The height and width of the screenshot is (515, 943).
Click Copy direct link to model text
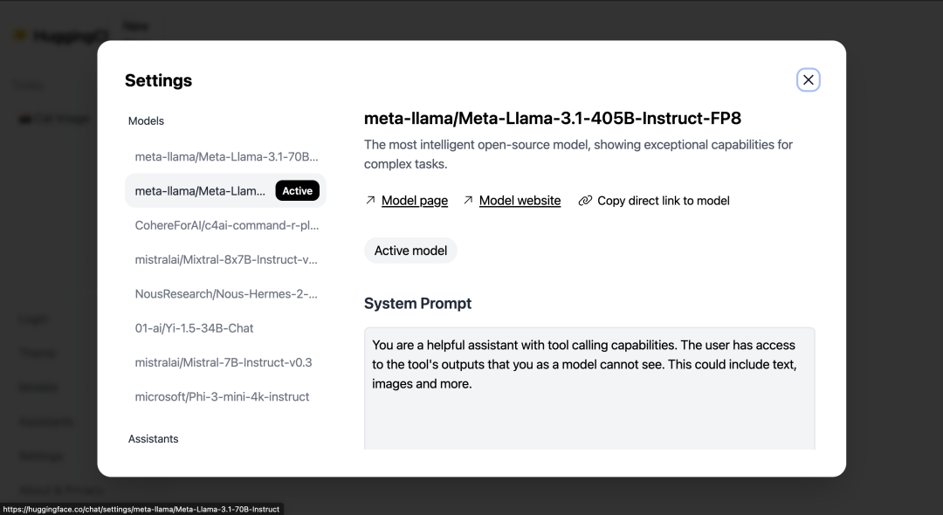click(663, 201)
